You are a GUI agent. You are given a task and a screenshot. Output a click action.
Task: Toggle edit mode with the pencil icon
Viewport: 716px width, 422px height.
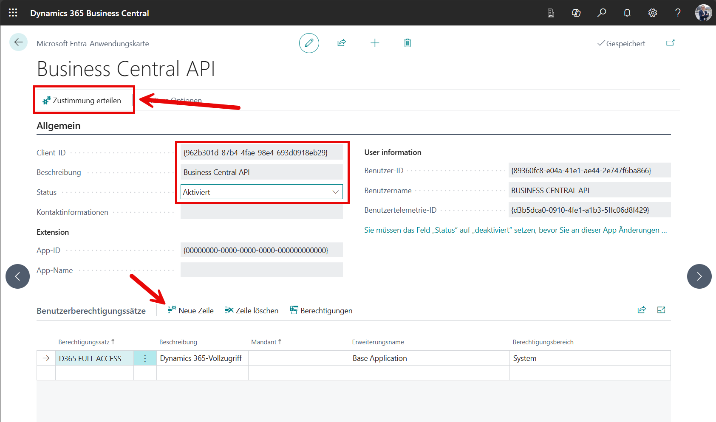click(309, 43)
